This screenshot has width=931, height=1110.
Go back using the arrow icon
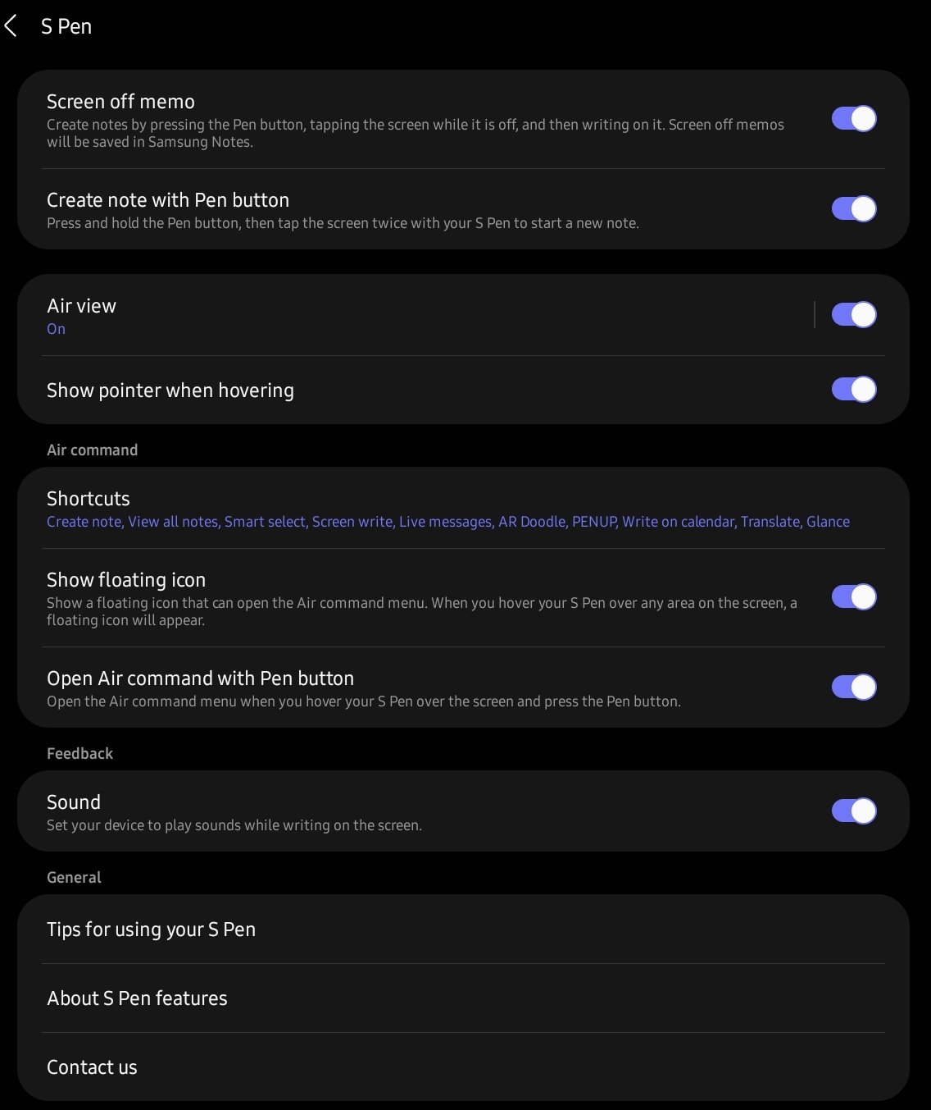click(11, 26)
